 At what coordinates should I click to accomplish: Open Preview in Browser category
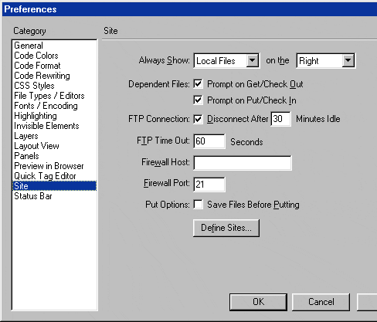pos(49,166)
